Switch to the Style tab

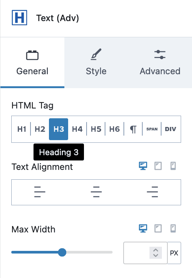coord(96,63)
